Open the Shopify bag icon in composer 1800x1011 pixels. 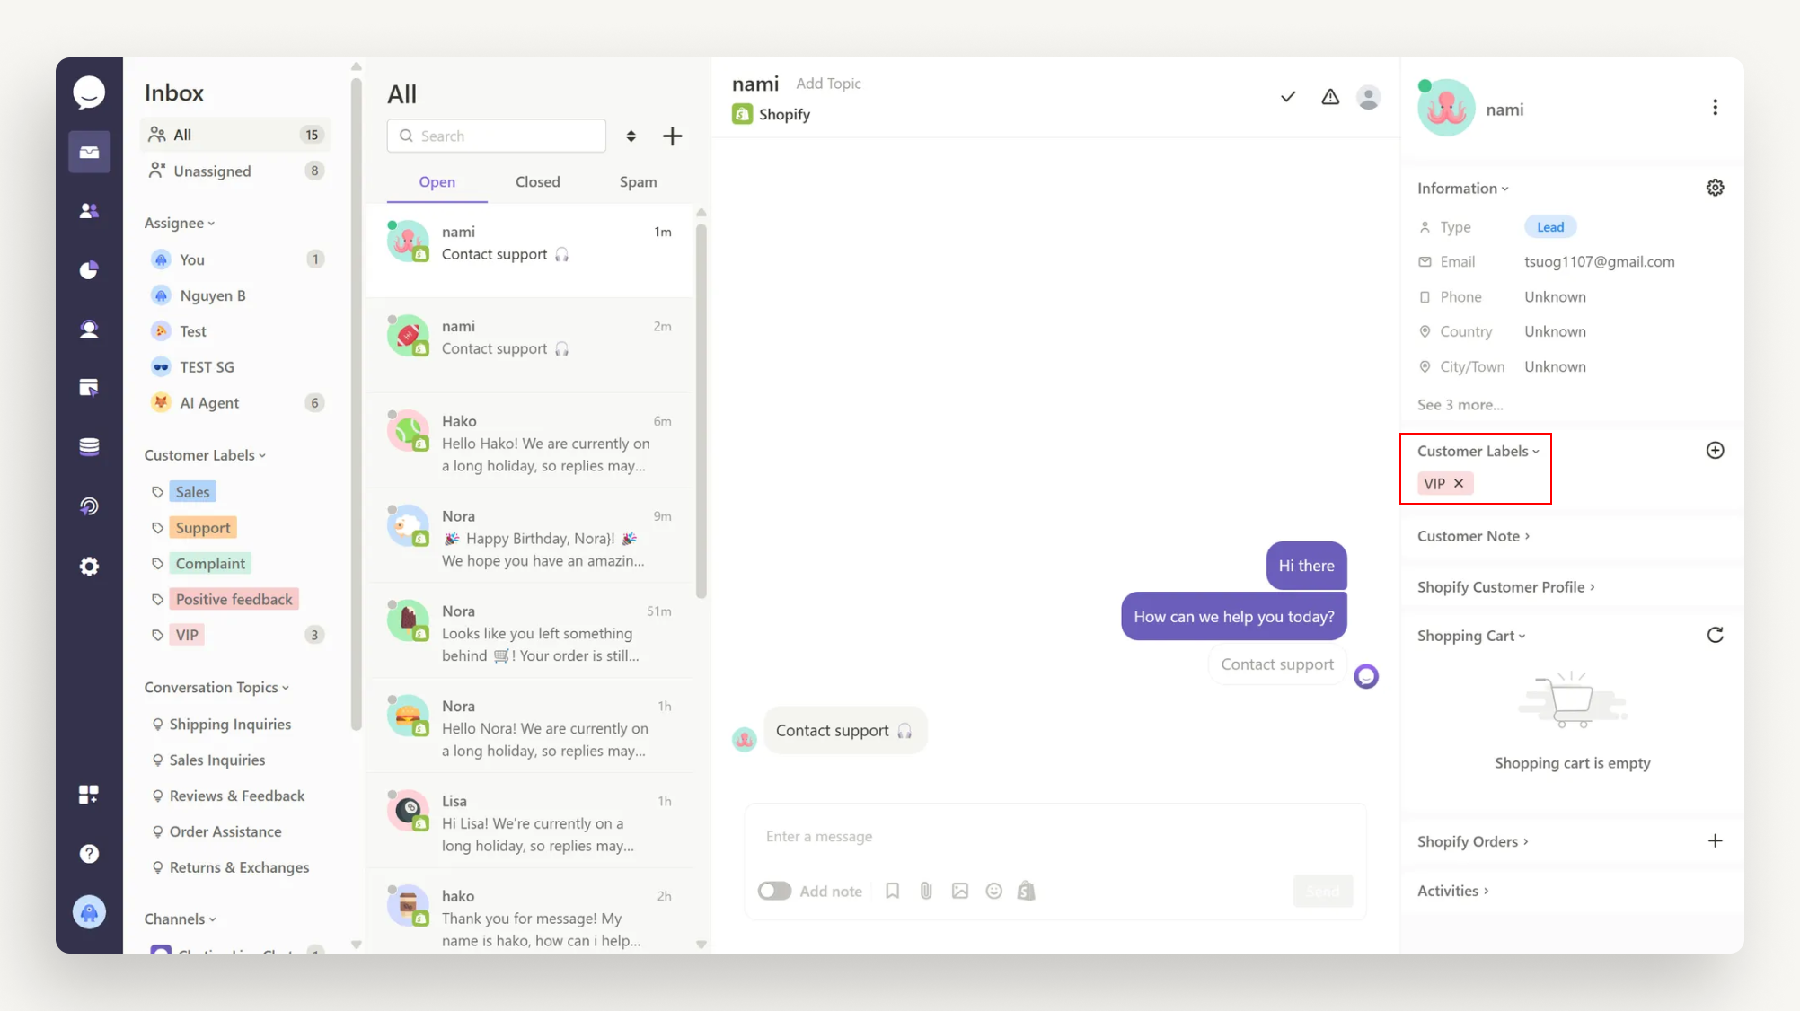1026,891
